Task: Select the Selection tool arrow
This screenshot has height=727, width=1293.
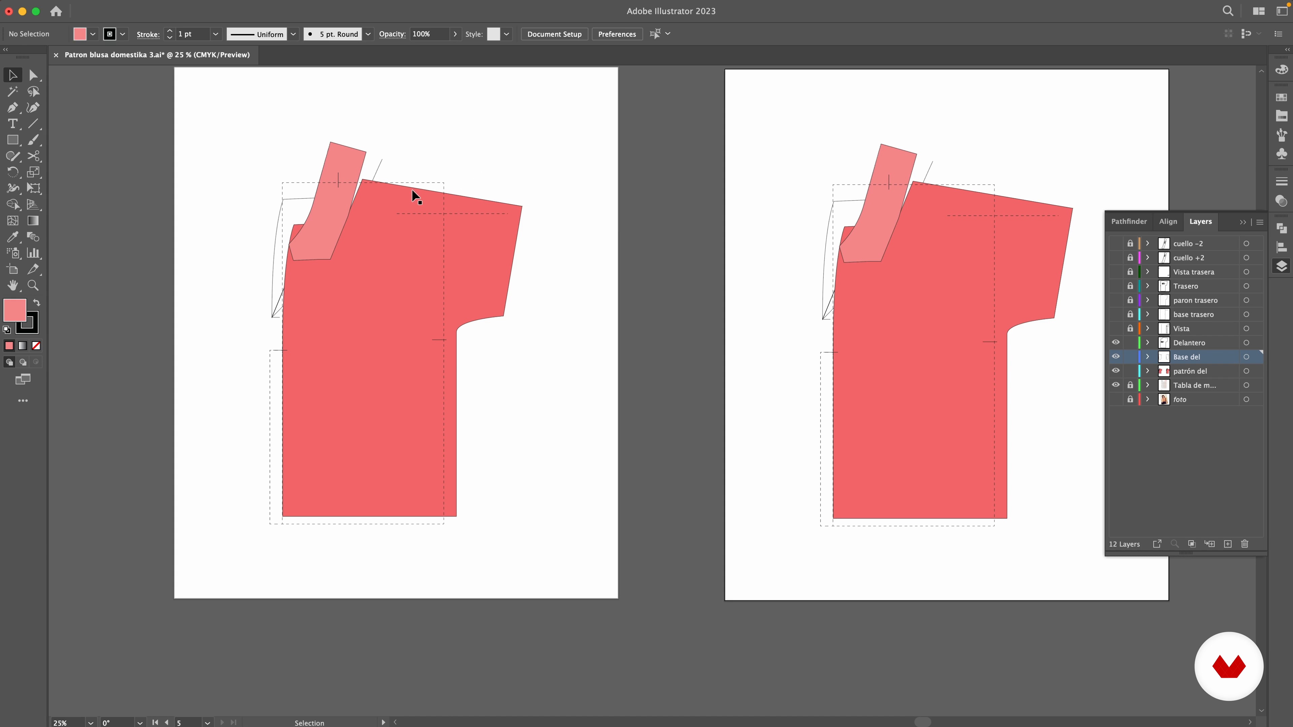Action: (12, 75)
